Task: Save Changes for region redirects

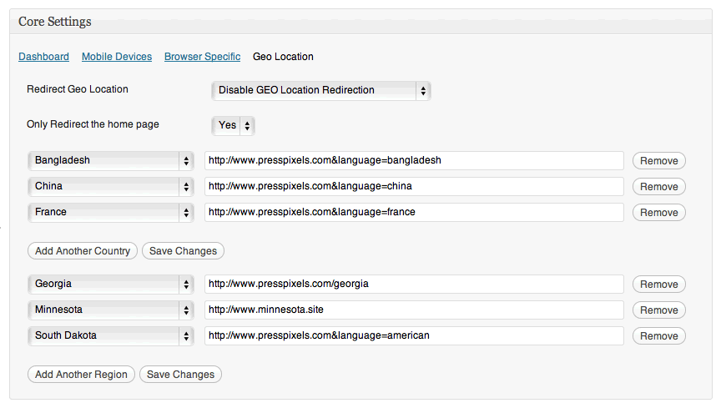Action: click(181, 374)
